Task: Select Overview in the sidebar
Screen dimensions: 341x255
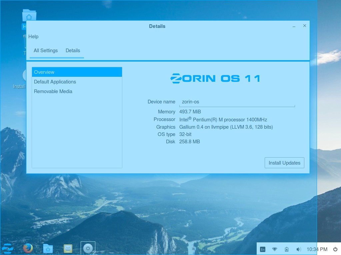Action: pyautogui.click(x=77, y=72)
